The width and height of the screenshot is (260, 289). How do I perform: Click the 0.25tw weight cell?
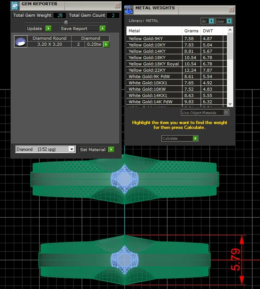(x=94, y=44)
